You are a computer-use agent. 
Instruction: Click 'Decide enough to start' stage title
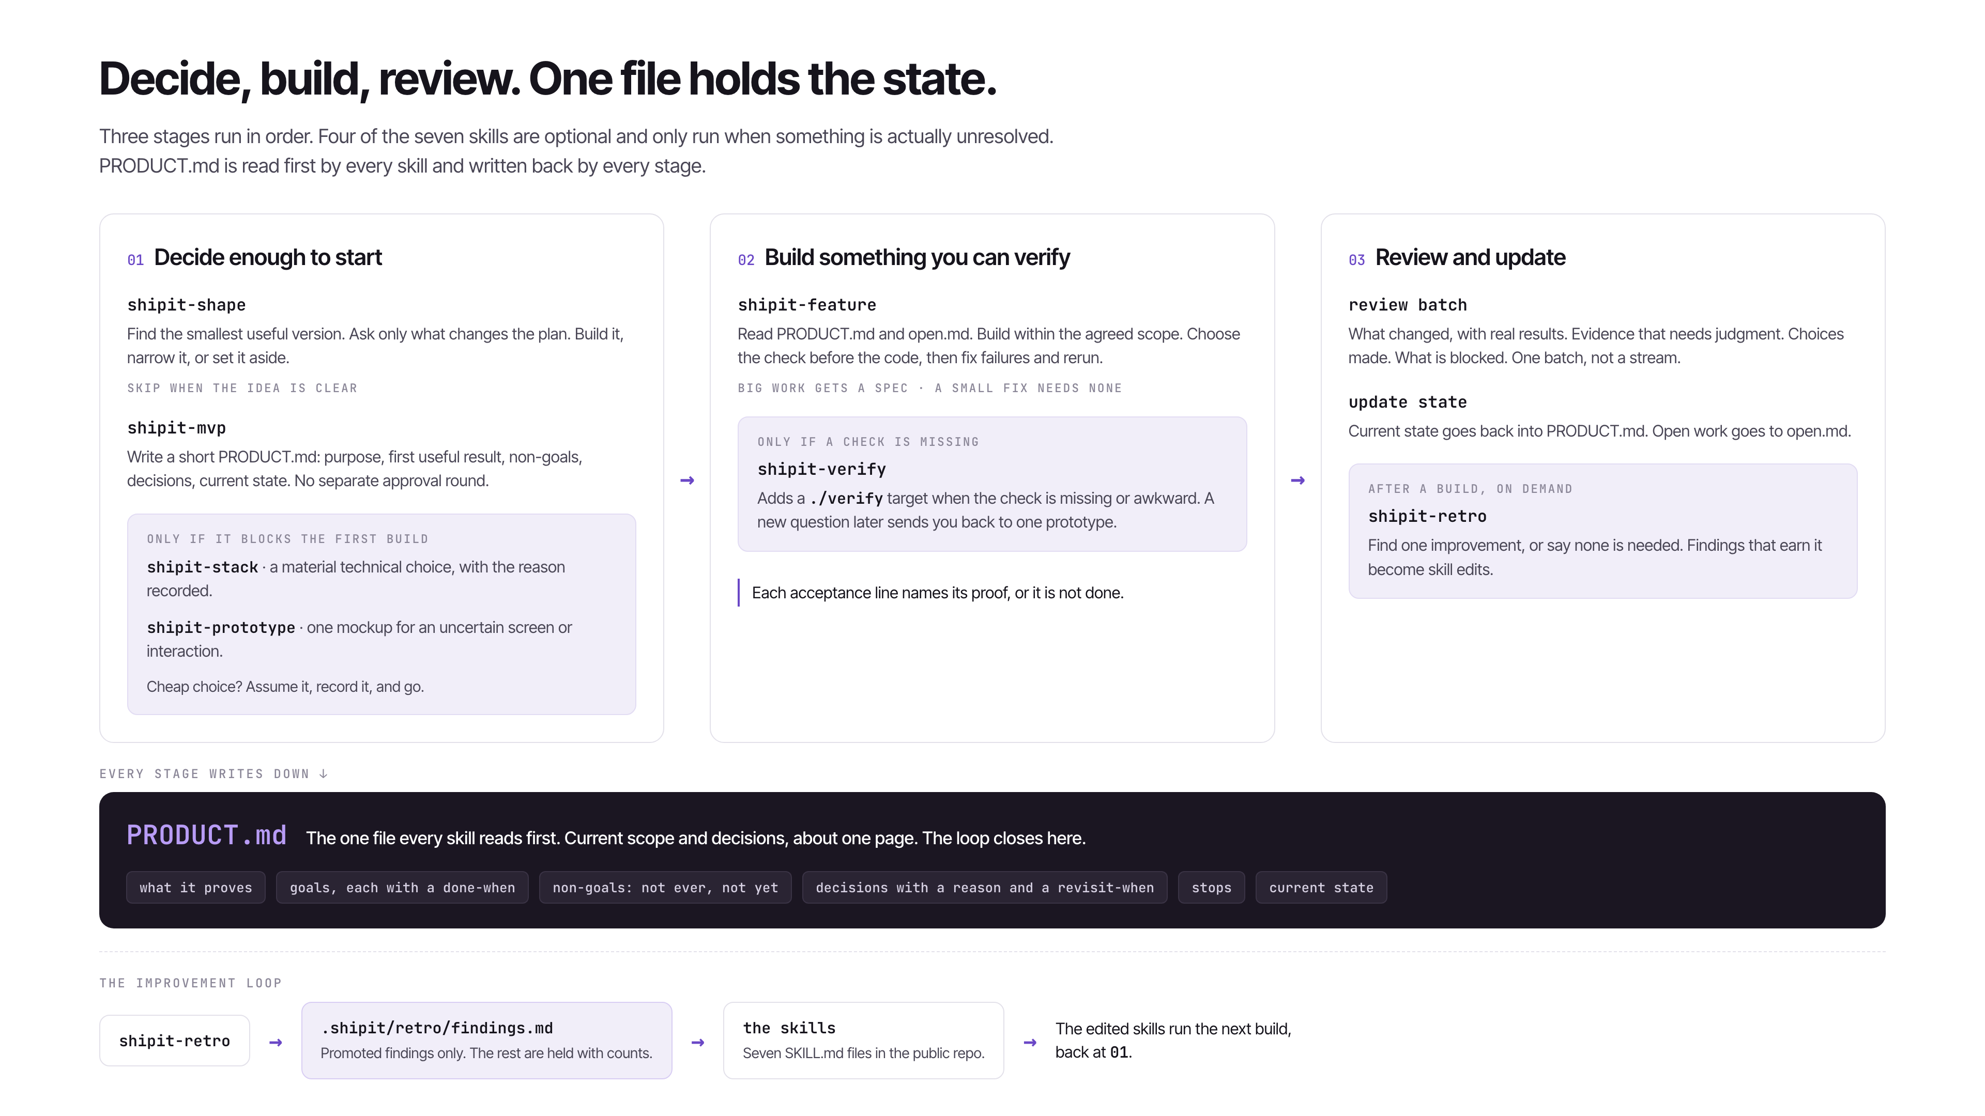click(x=267, y=257)
